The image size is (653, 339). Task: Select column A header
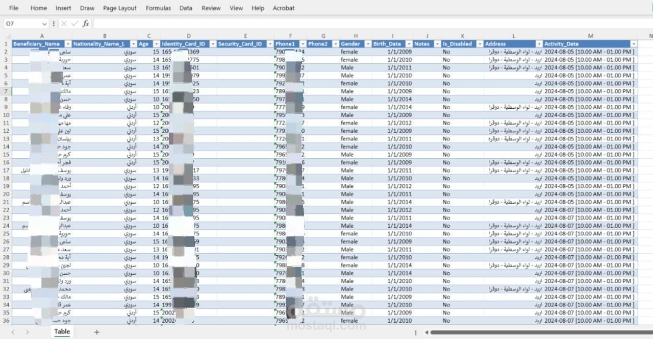pyautogui.click(x=42, y=36)
